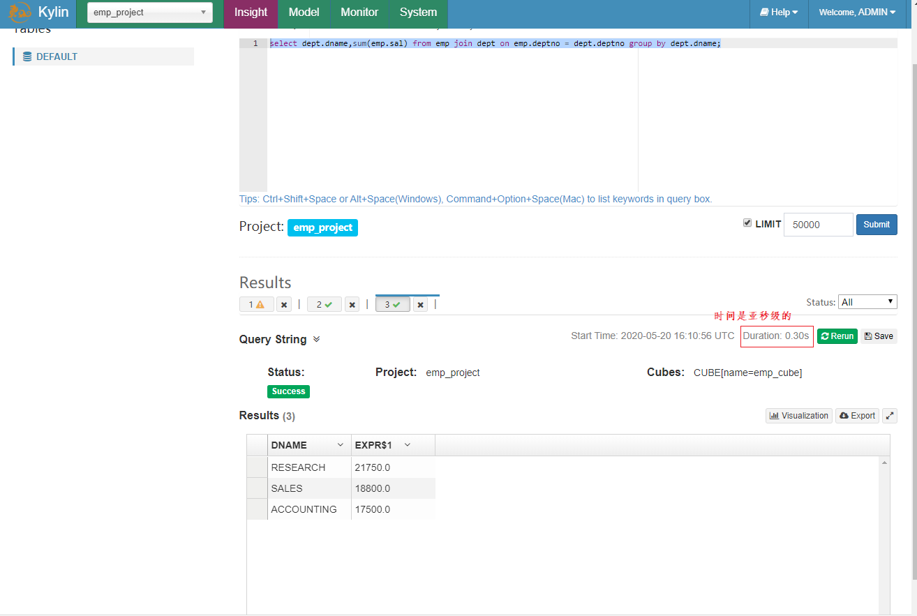Switch to the Model tab
917x616 pixels.
pos(304,13)
